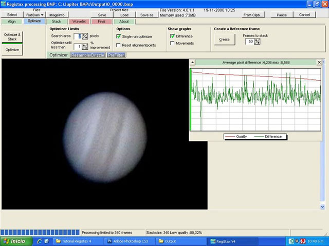Switch to the Stack tab
329x246 pixels.
[x=57, y=22]
